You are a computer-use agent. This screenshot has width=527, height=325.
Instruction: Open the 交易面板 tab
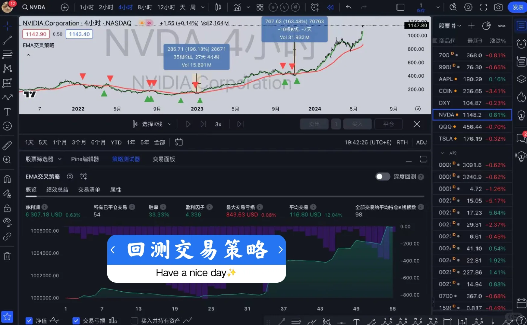(x=164, y=159)
